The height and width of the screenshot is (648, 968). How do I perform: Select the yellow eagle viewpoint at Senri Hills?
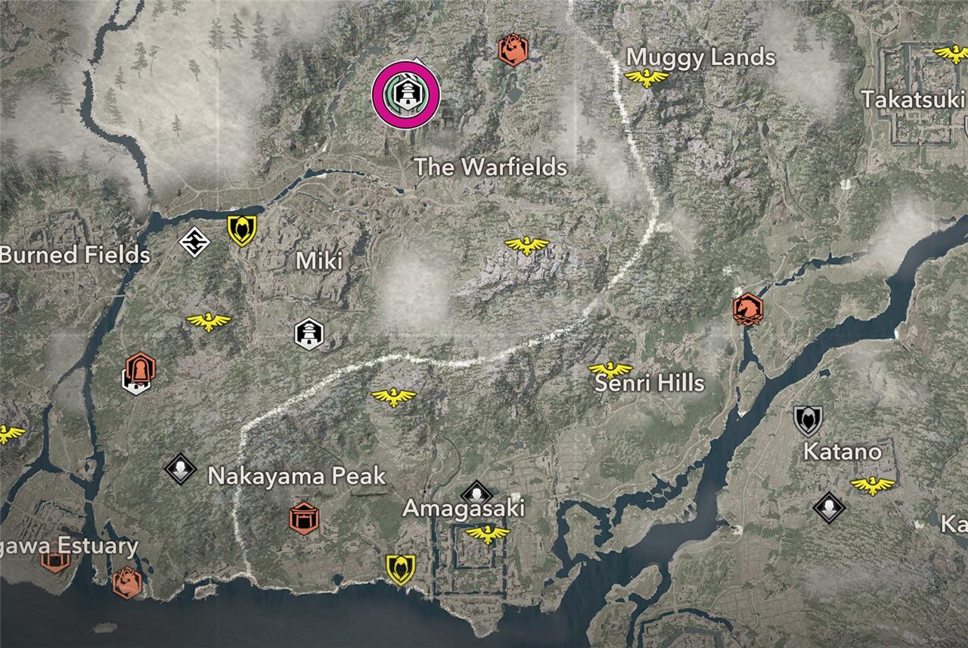pyautogui.click(x=610, y=369)
